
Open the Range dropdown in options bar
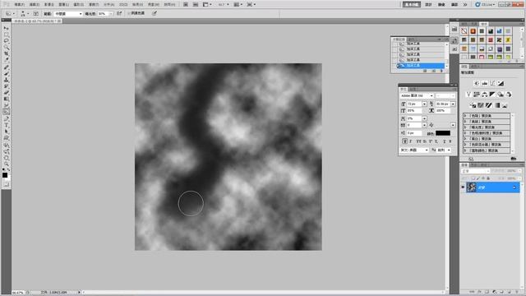tap(68, 14)
